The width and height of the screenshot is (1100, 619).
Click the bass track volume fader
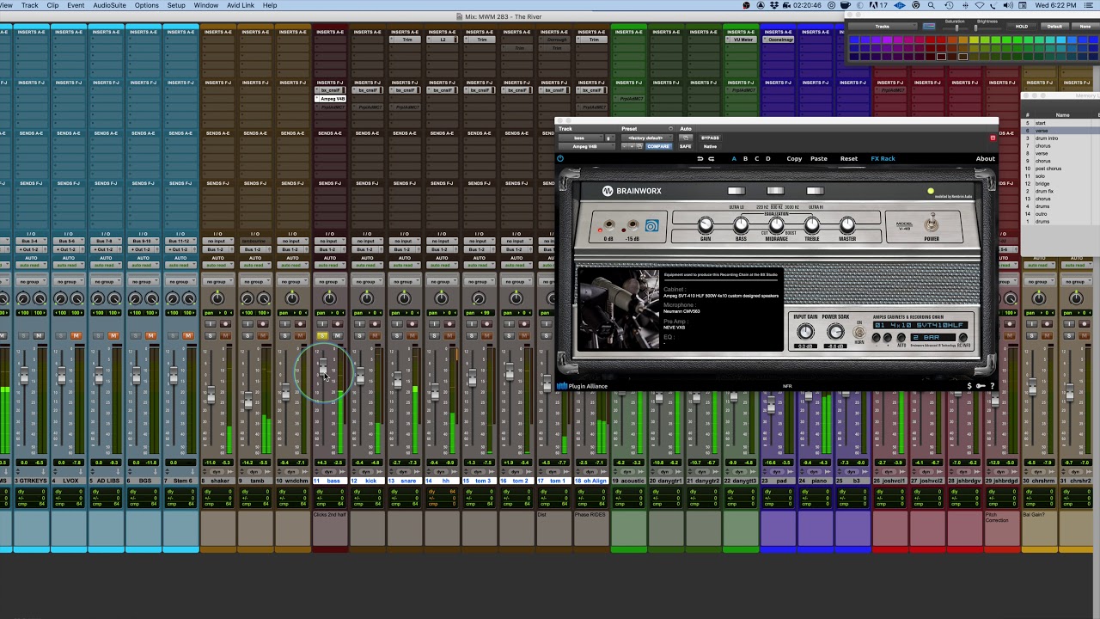[x=322, y=368]
